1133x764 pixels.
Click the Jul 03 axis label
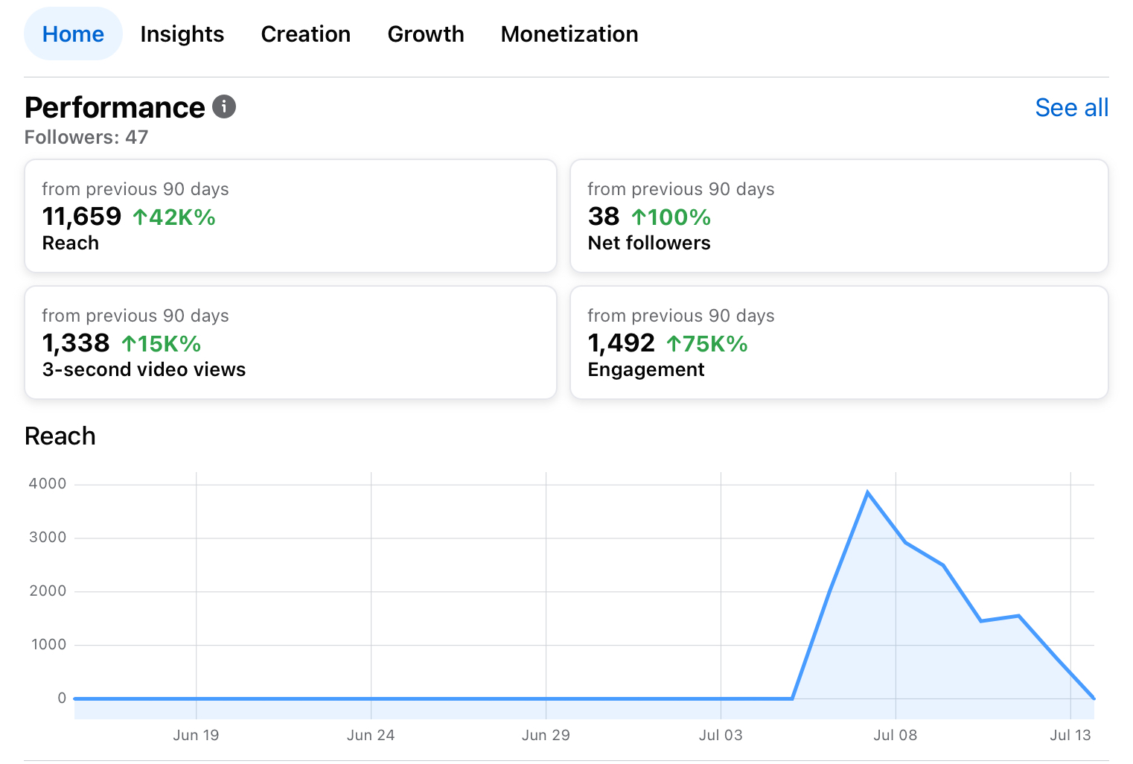[x=721, y=735]
